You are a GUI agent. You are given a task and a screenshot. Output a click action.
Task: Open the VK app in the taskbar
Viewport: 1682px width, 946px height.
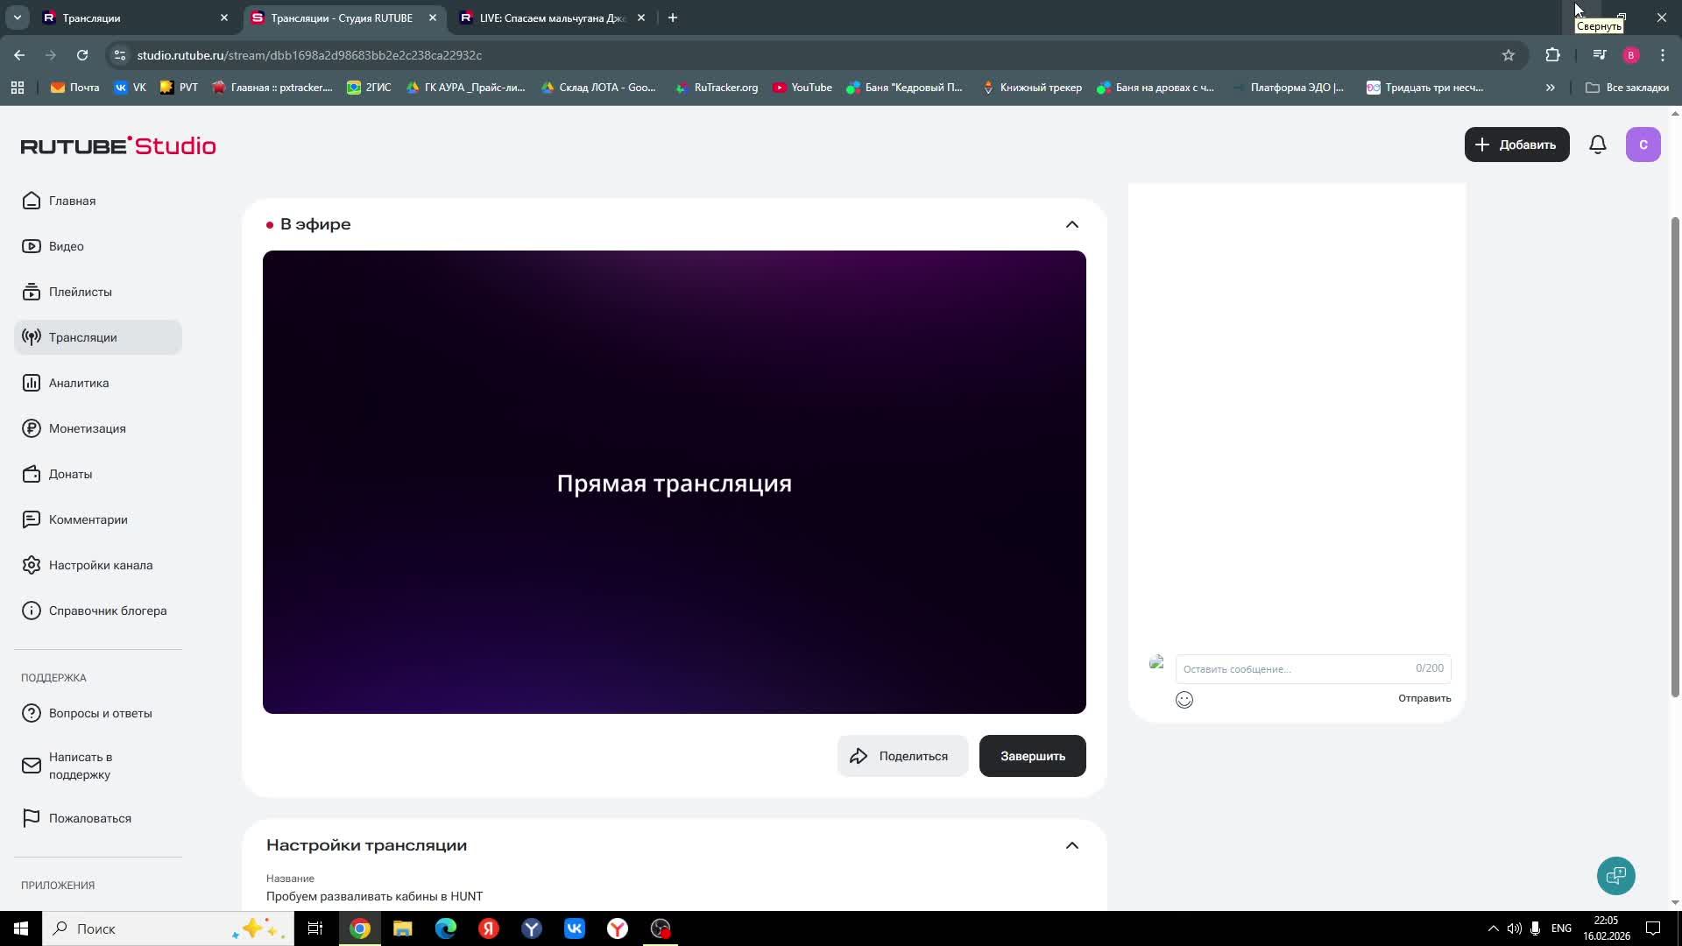[x=575, y=928]
